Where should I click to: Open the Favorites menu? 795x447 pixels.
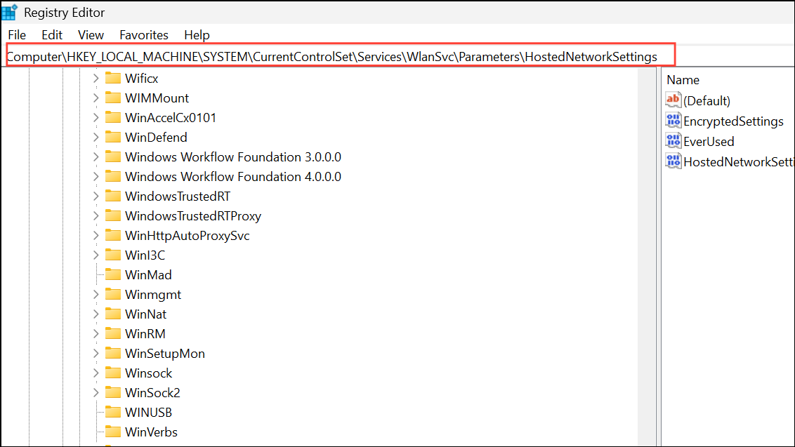pyautogui.click(x=144, y=35)
